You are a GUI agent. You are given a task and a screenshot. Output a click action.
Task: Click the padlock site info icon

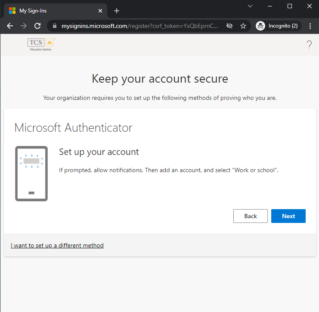pos(55,26)
